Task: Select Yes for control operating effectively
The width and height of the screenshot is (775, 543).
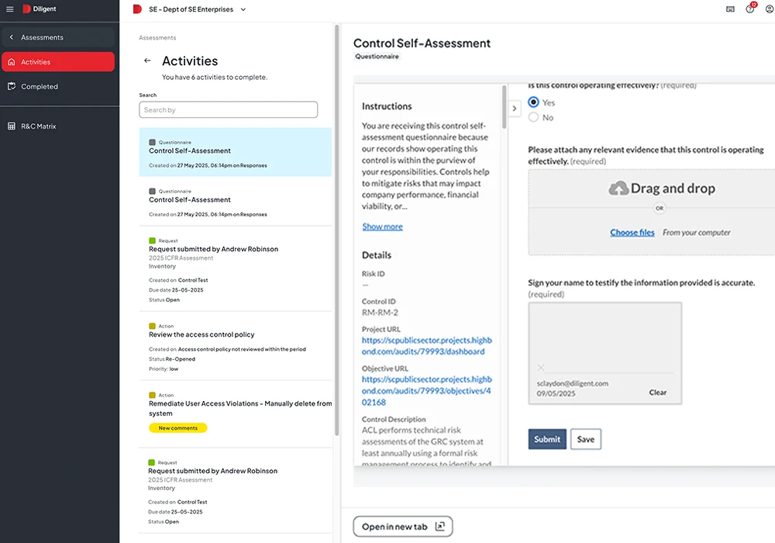Action: pyautogui.click(x=533, y=102)
